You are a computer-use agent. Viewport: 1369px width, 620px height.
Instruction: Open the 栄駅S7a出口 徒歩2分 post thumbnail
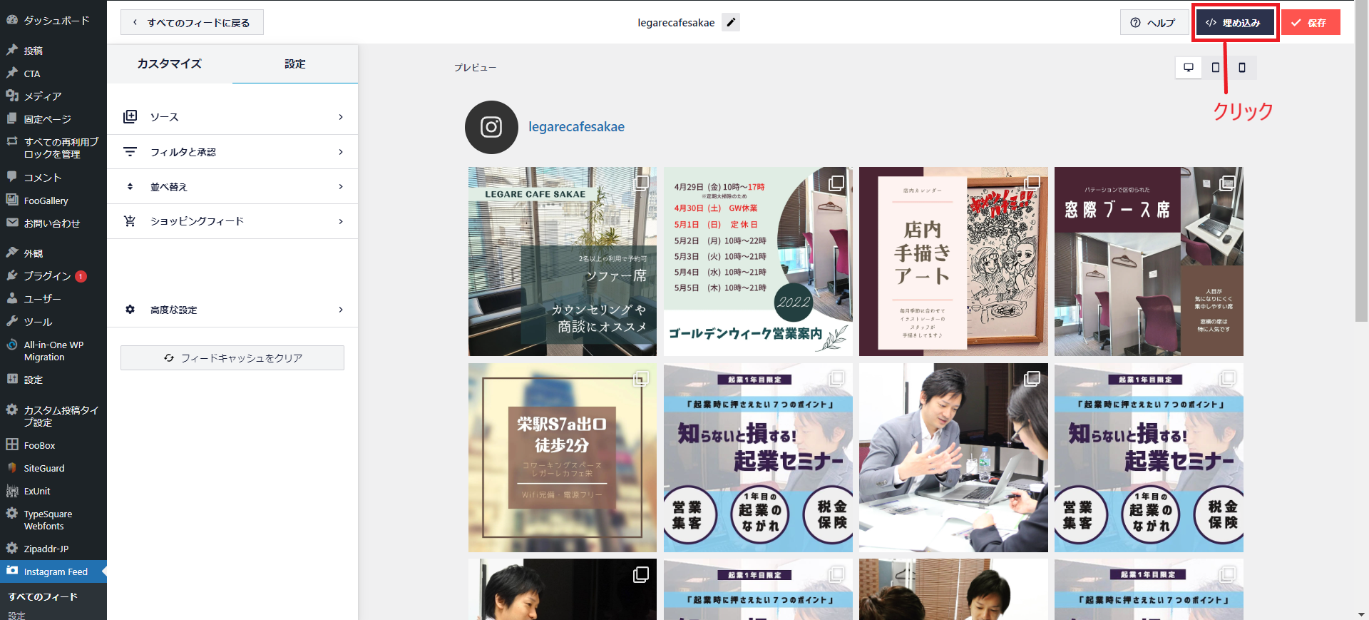point(563,457)
